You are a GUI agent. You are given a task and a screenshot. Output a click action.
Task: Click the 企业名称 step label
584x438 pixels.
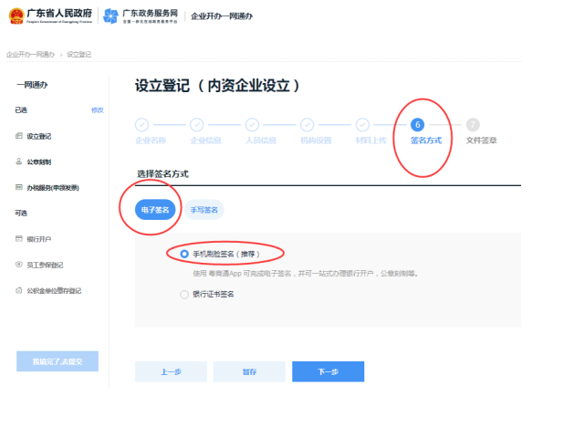[x=151, y=141]
